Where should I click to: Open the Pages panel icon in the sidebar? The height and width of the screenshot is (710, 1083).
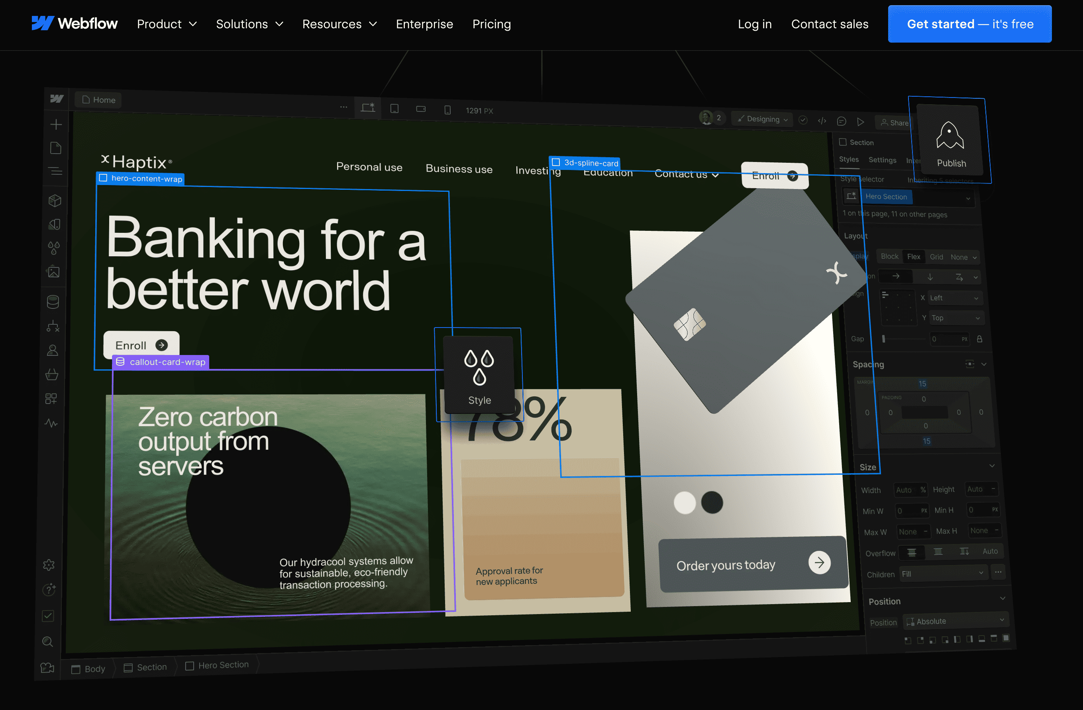(55, 148)
